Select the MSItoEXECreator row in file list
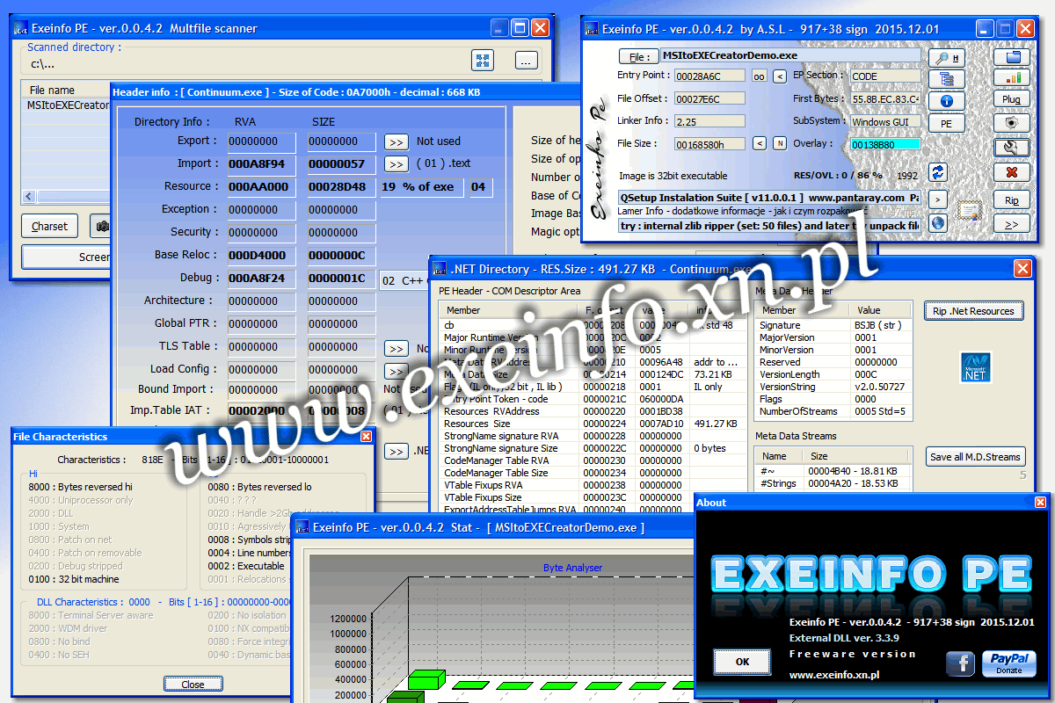This screenshot has width=1055, height=703. click(x=67, y=105)
